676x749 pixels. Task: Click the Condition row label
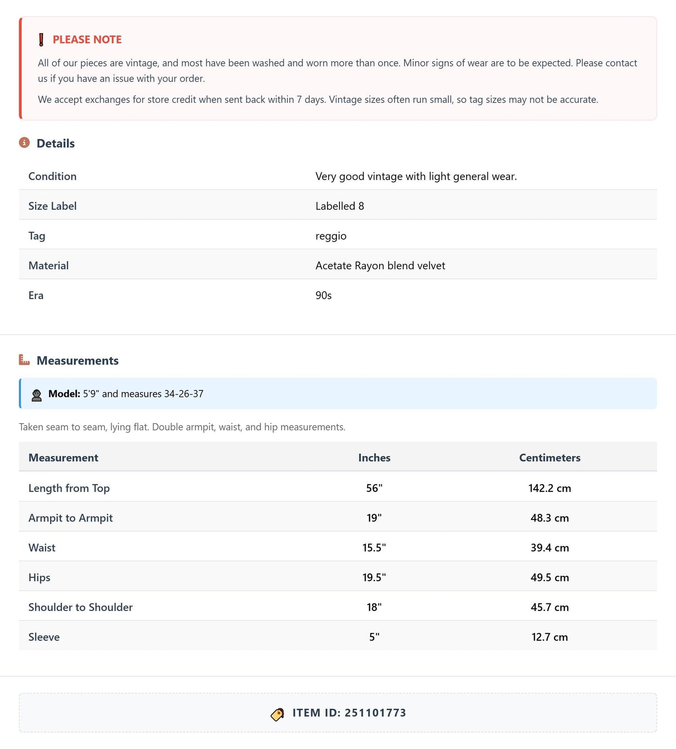pyautogui.click(x=52, y=176)
